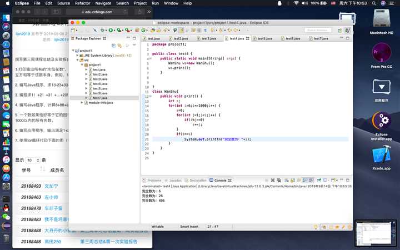Switch to test2.java editor tab
Viewport: 400px width, 250px height.
(x=181, y=38)
